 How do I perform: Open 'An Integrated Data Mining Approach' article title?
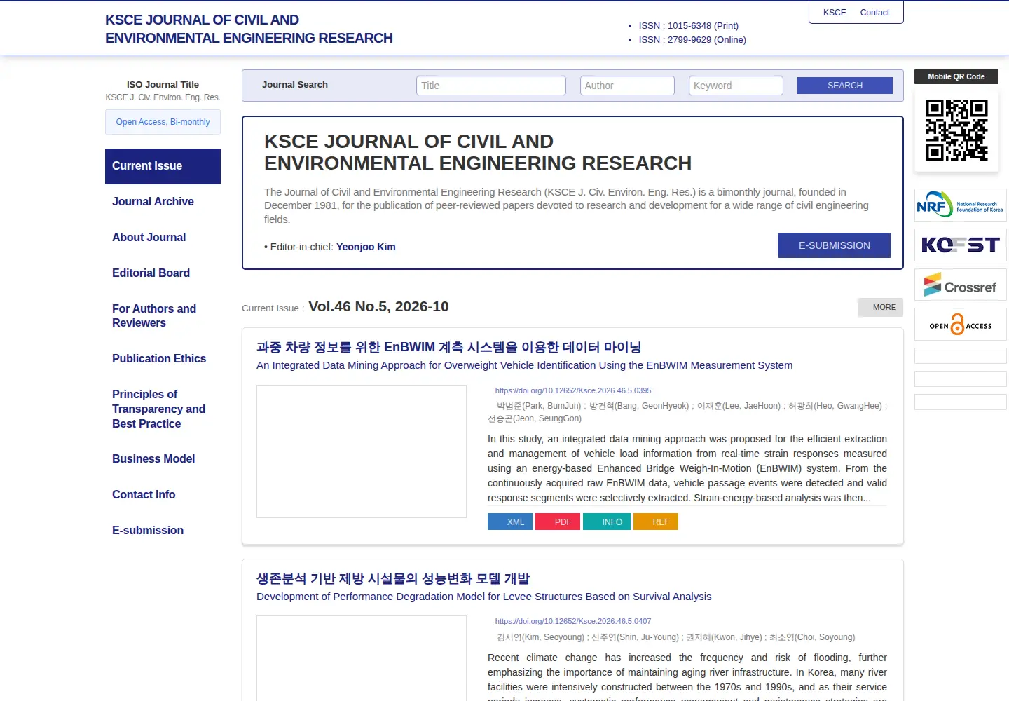coord(525,365)
